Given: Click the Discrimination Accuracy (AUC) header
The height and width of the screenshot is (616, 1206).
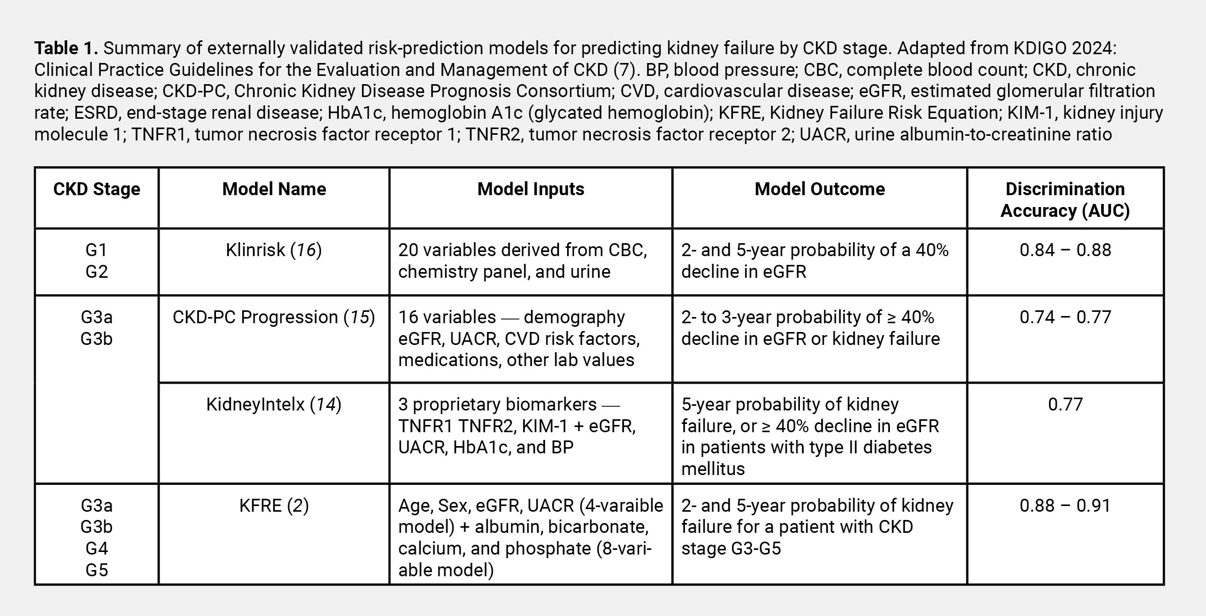Looking at the screenshot, I should (1065, 200).
